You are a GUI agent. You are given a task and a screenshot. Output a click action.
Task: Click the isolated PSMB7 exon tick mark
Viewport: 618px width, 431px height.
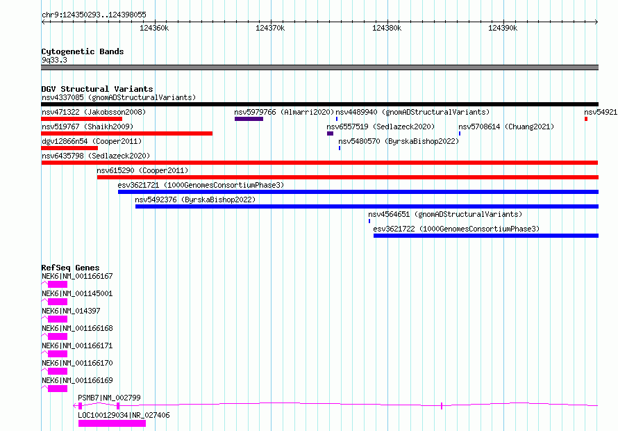[x=442, y=406]
